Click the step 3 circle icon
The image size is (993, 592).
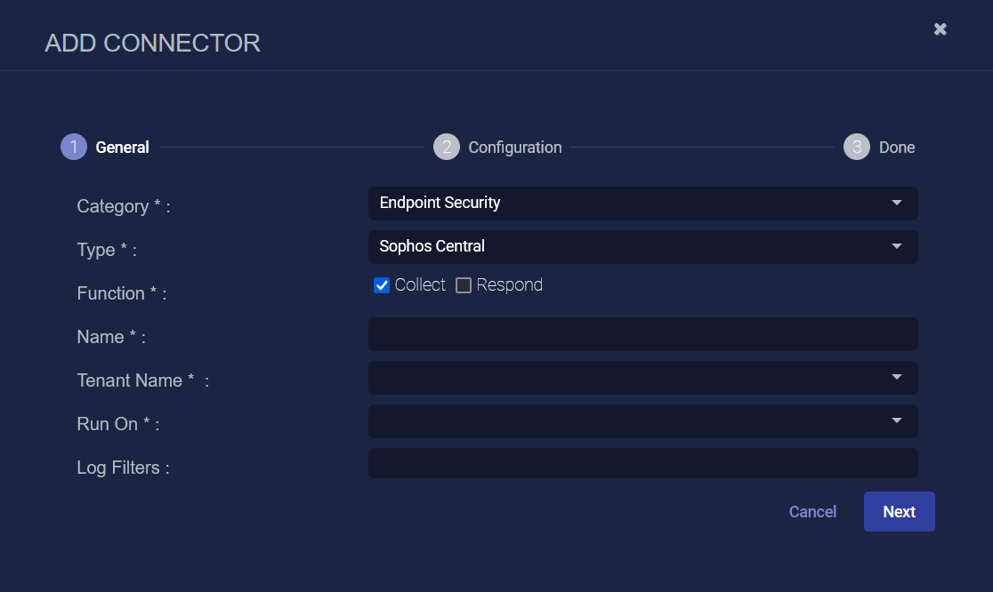[x=857, y=147]
